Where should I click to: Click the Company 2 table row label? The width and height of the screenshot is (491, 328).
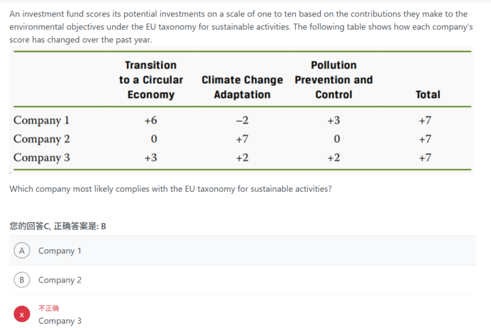[41, 139]
